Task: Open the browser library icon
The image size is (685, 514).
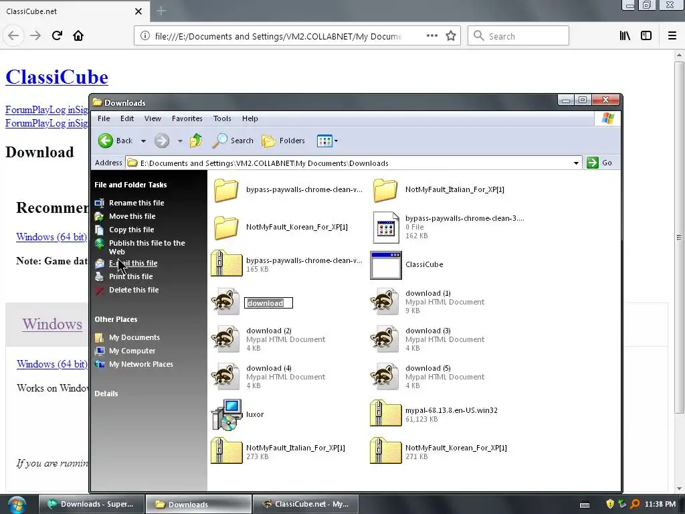Action: (625, 36)
